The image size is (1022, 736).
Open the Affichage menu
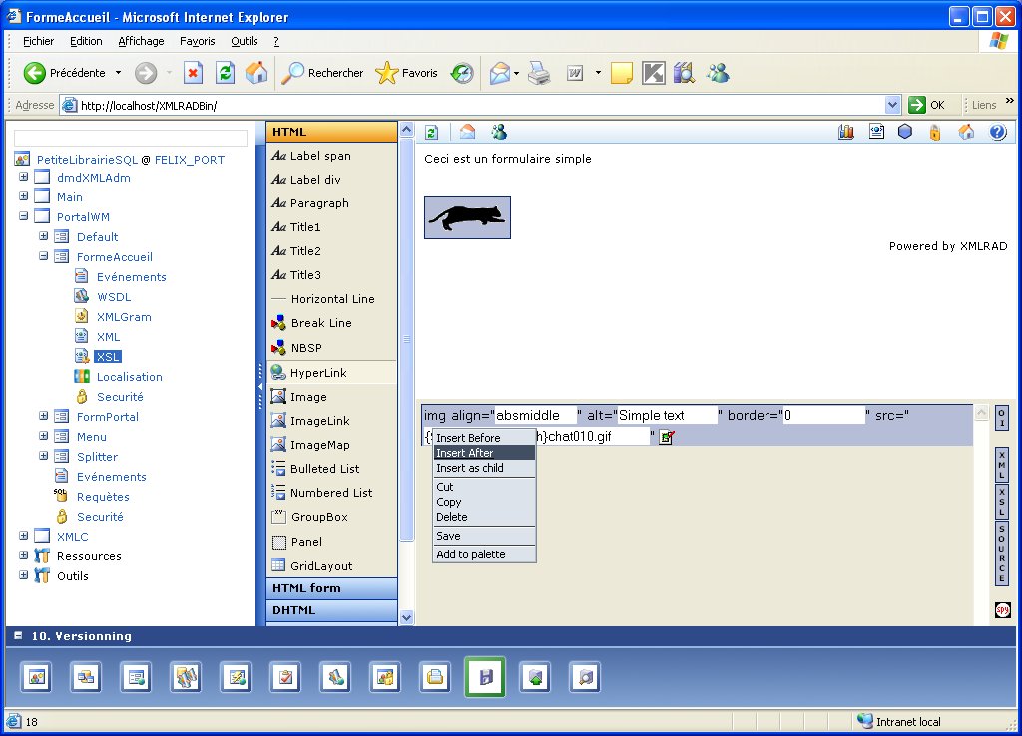(x=141, y=41)
